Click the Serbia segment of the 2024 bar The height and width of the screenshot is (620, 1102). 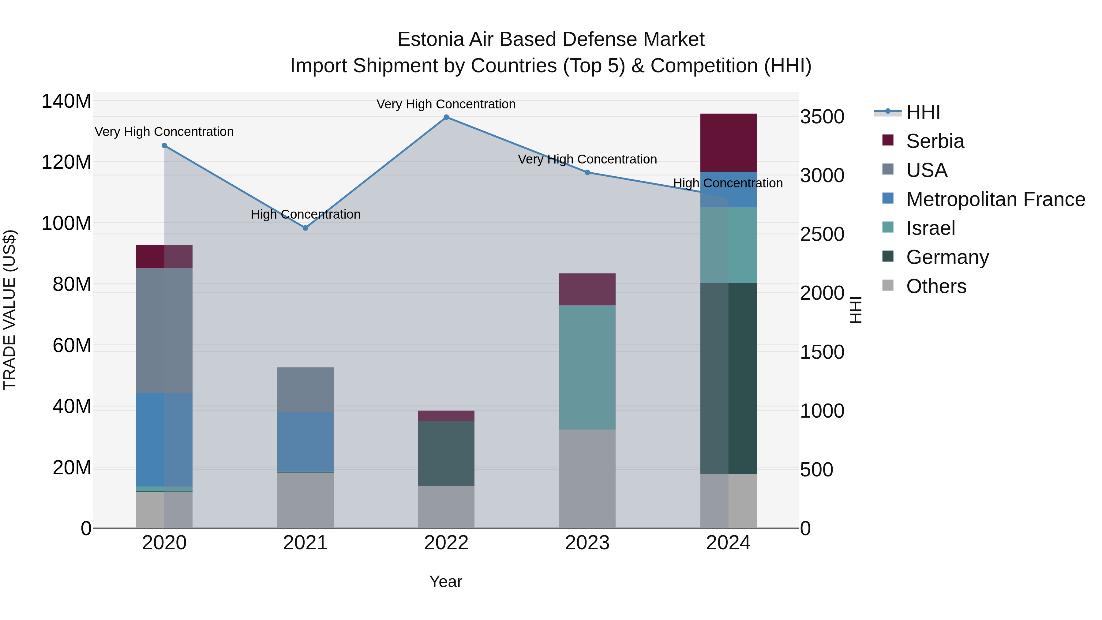tap(729, 142)
